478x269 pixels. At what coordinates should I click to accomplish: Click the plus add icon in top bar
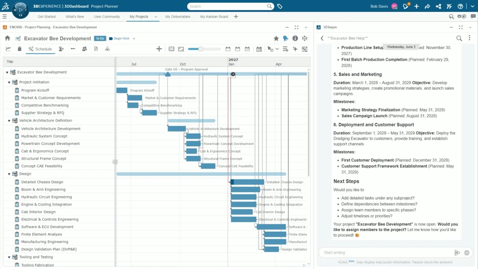click(x=416, y=6)
